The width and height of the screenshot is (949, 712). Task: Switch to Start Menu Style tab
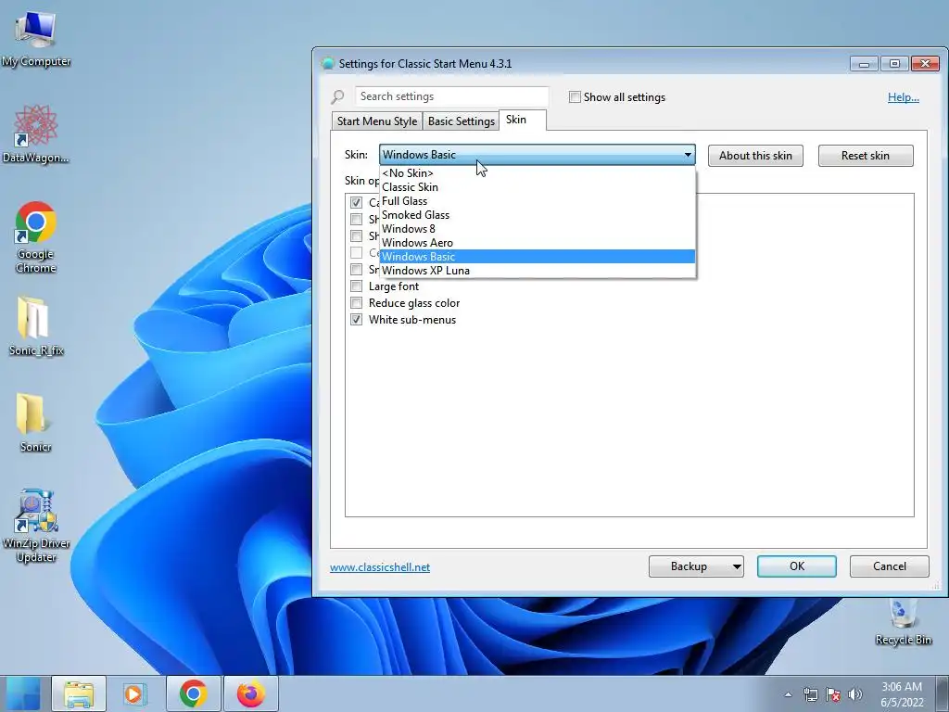(x=377, y=121)
